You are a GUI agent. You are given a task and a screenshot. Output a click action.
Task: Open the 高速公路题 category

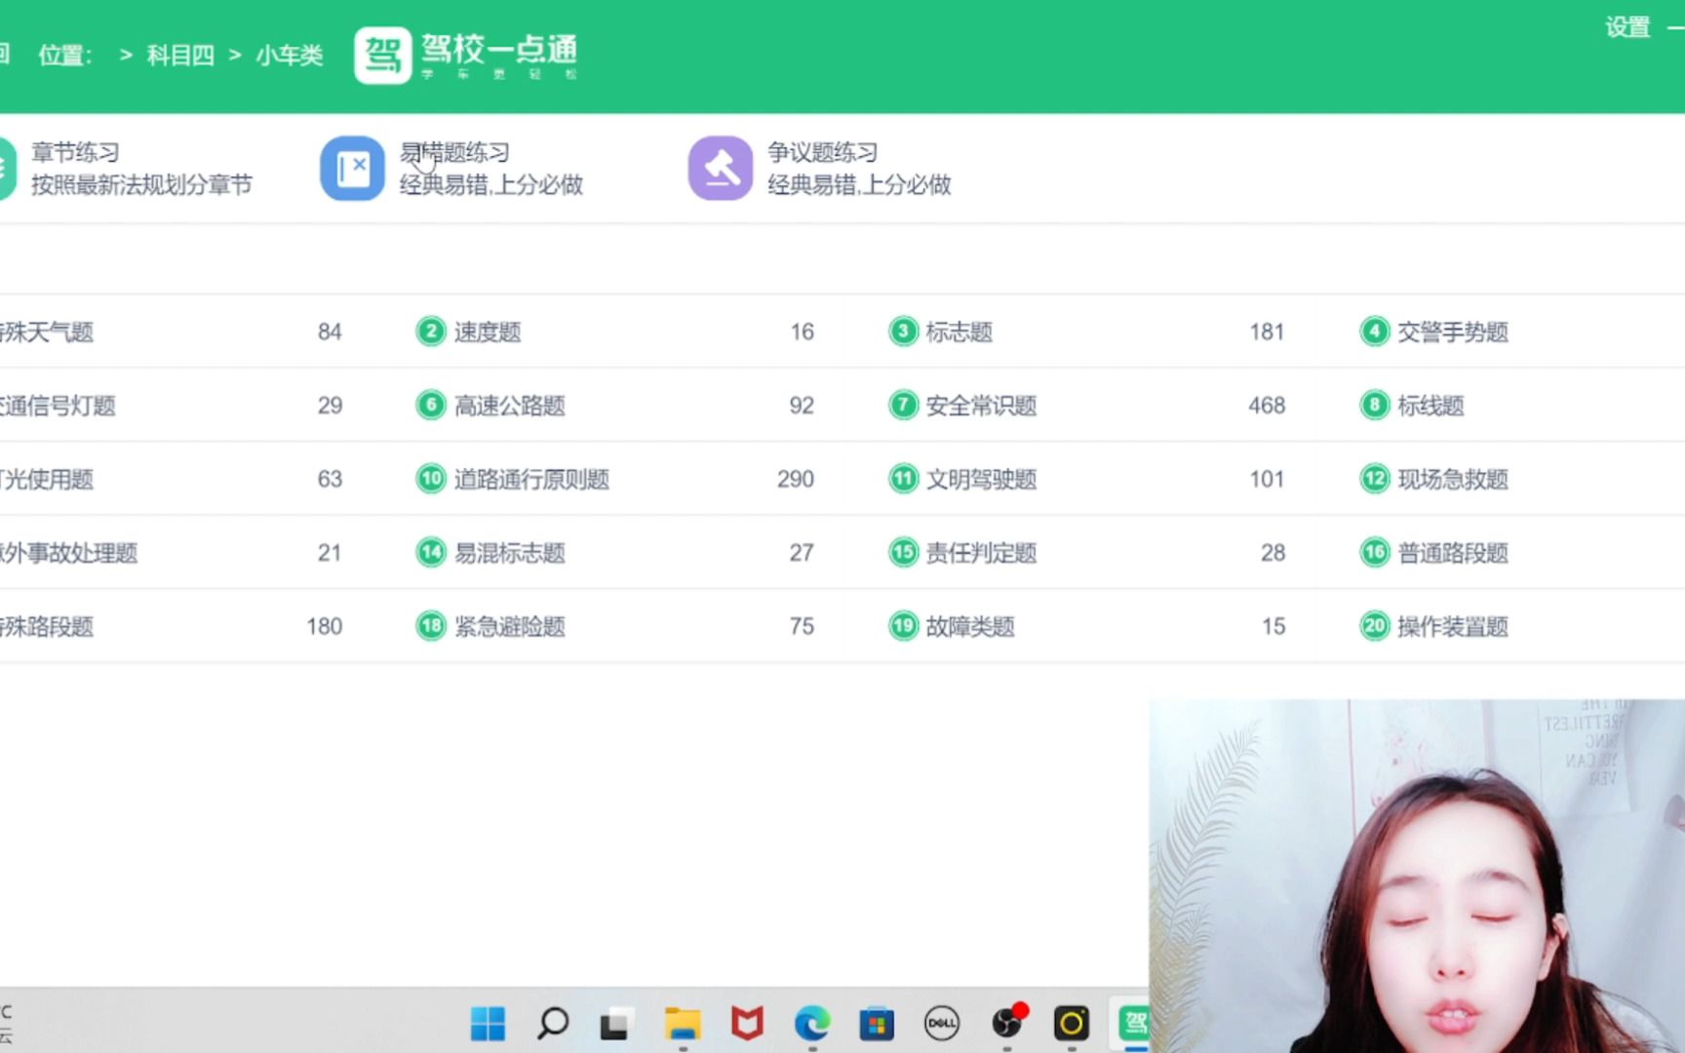point(510,405)
